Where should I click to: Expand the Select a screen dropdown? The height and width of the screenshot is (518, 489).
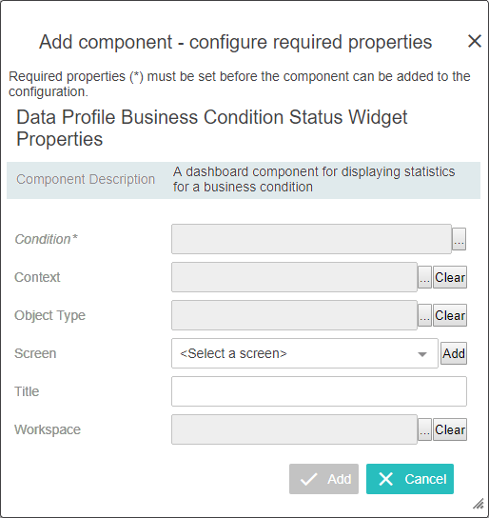[x=304, y=353]
